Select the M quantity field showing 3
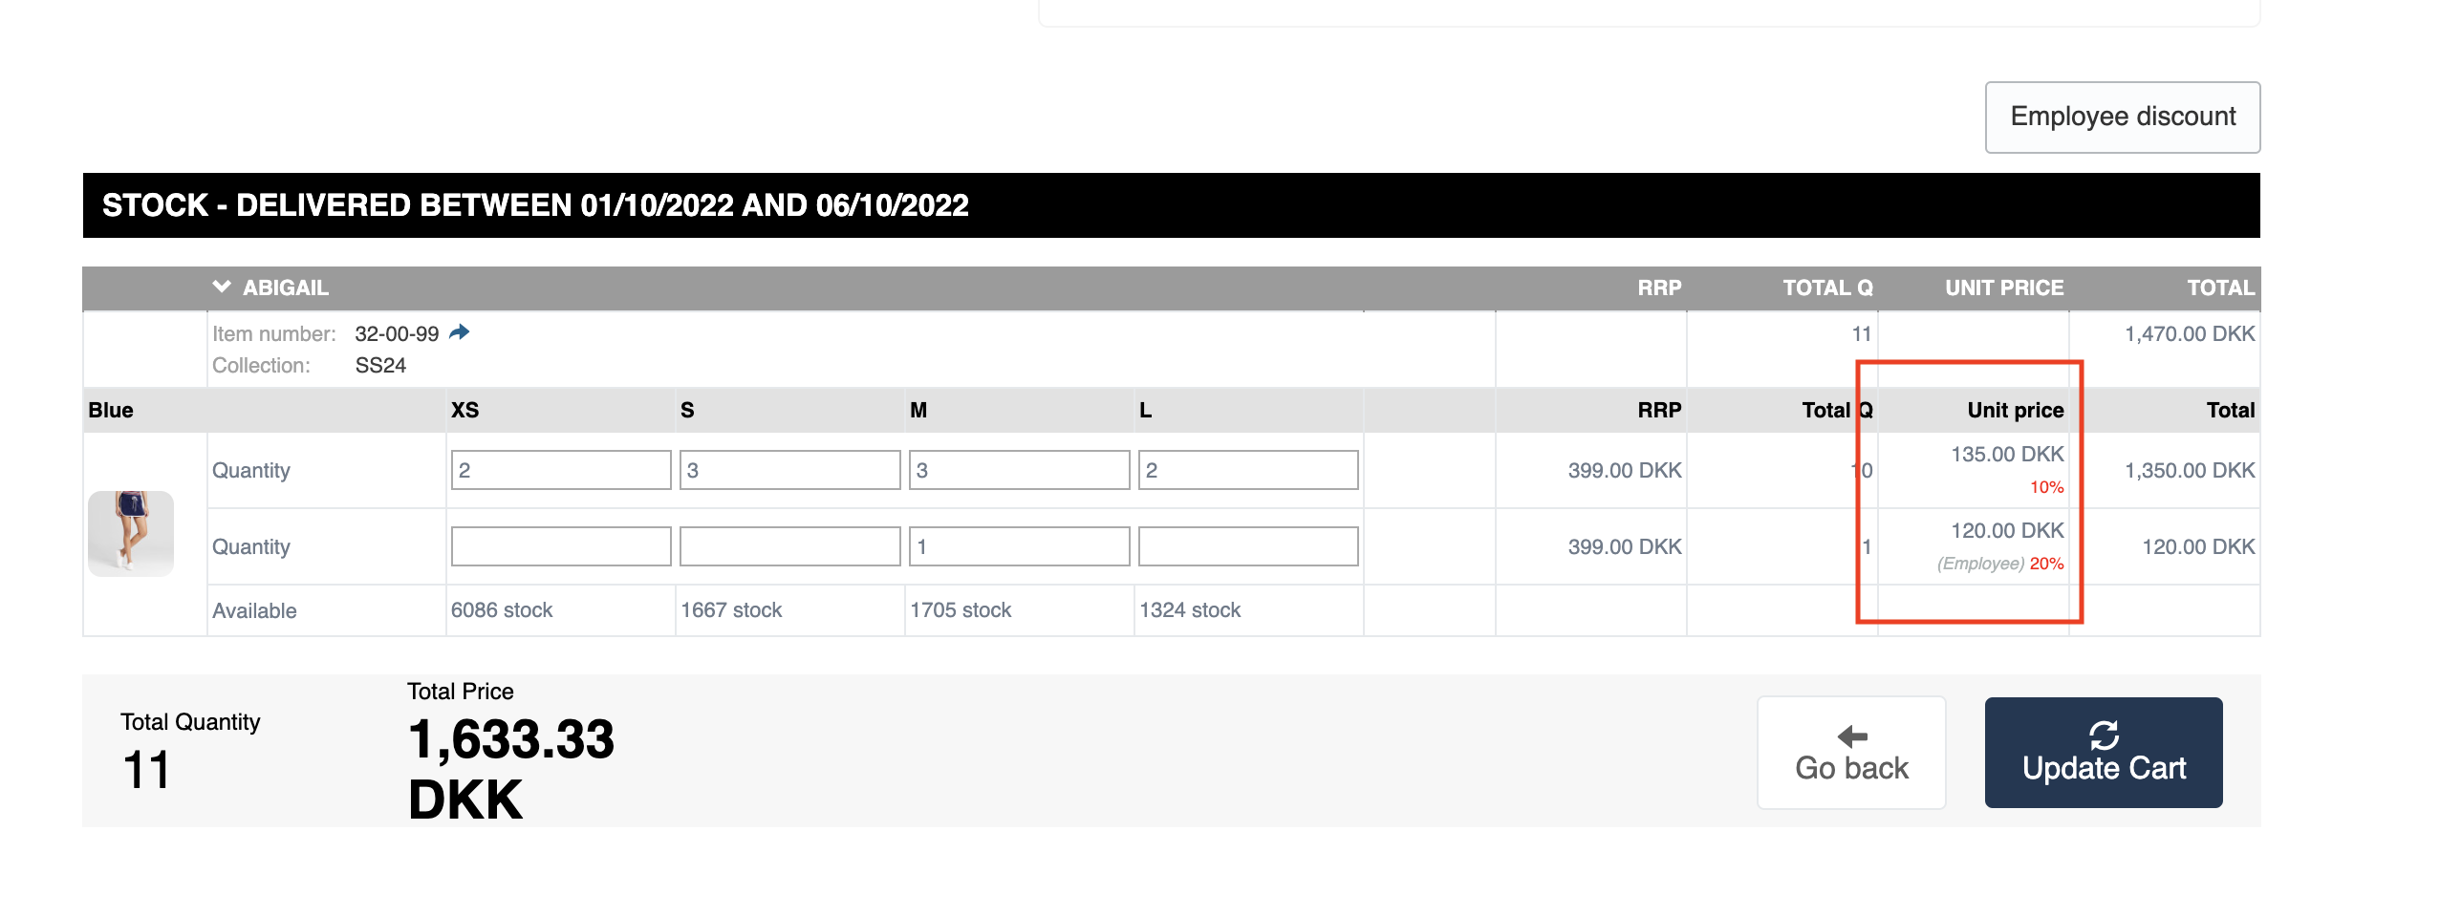Screen dimensions: 2462x917 point(1017,469)
